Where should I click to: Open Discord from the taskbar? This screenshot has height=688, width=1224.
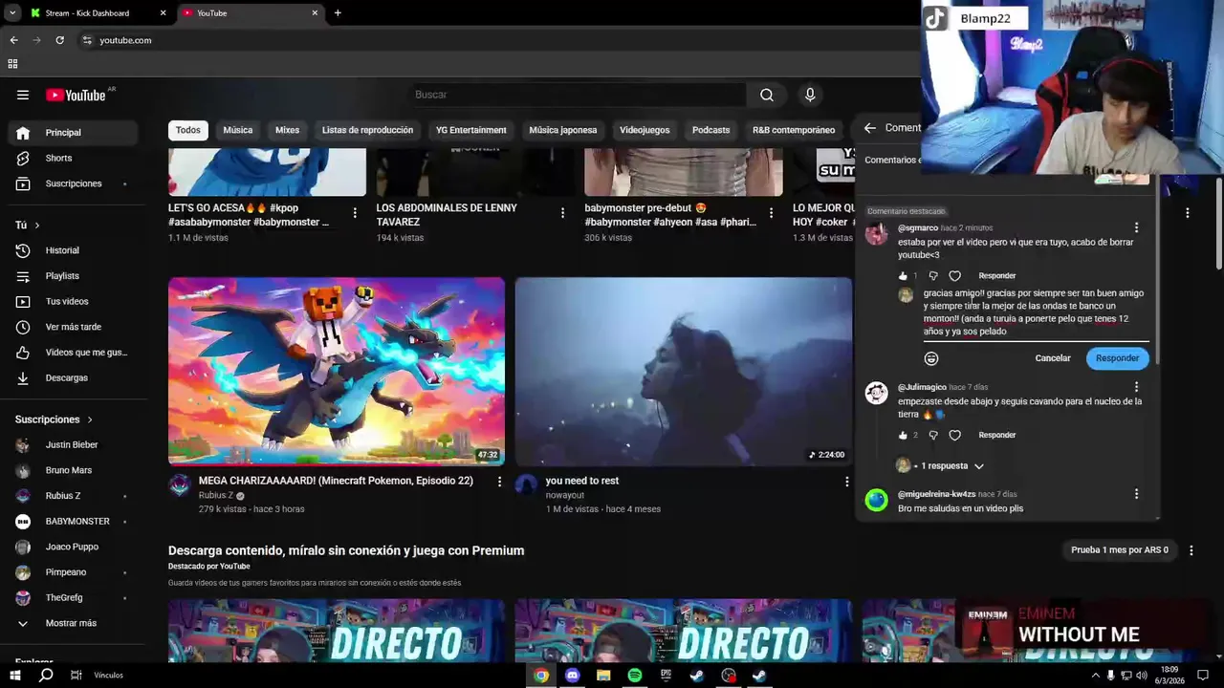(572, 676)
